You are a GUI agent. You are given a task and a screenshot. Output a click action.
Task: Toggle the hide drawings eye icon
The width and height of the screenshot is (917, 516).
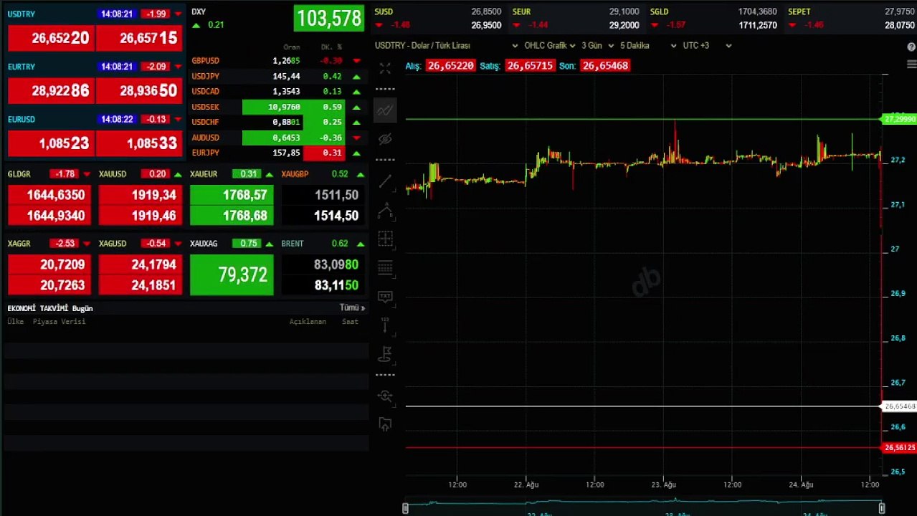[x=385, y=138]
